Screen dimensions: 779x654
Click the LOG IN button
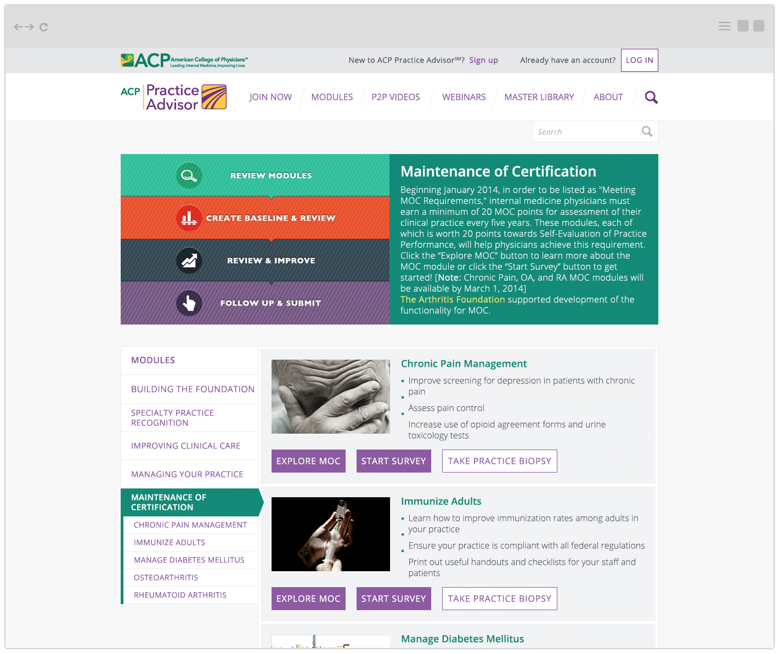pyautogui.click(x=640, y=60)
